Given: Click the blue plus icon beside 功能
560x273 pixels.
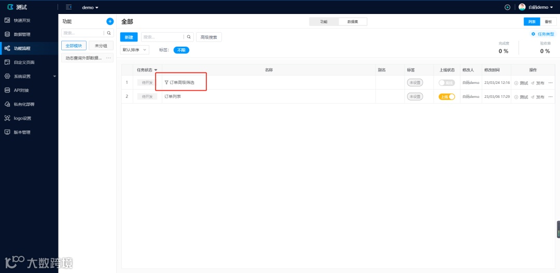Looking at the screenshot, I should 110,21.
